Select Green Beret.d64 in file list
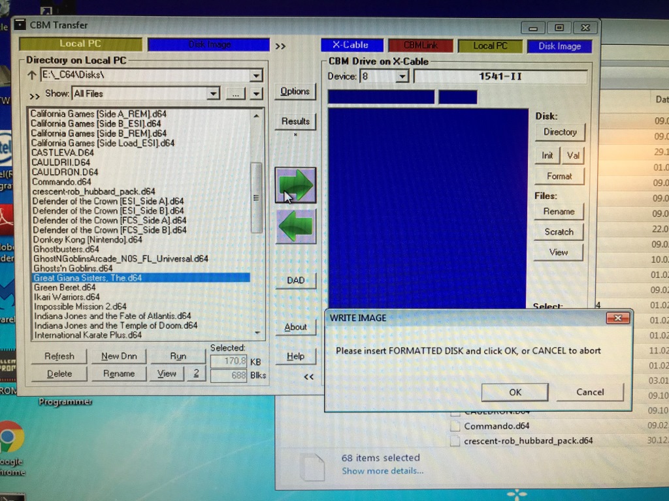Image resolution: width=669 pixels, height=501 pixels. (x=65, y=288)
